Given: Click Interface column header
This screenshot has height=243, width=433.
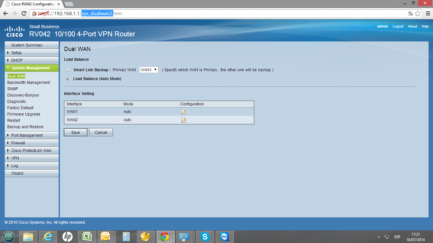Looking at the screenshot, I should tap(93, 104).
